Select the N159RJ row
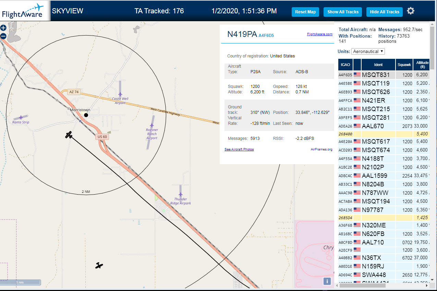The image size is (437, 291). click(x=384, y=266)
